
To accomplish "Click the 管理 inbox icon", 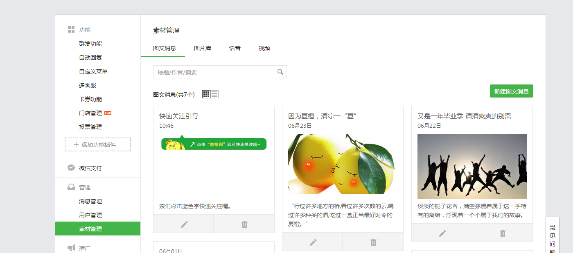I will click(x=71, y=187).
